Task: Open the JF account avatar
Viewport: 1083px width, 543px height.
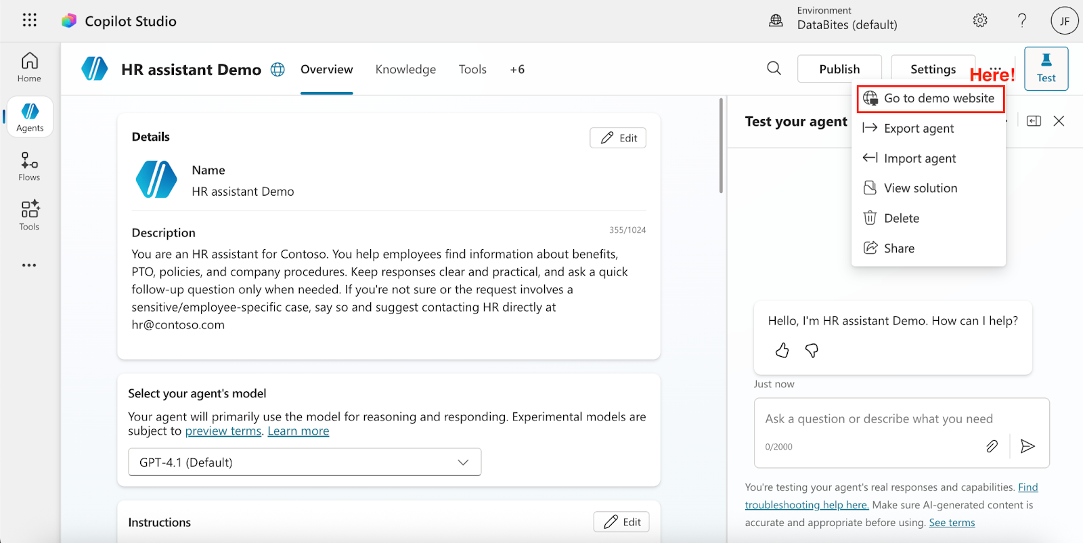Action: click(x=1064, y=21)
